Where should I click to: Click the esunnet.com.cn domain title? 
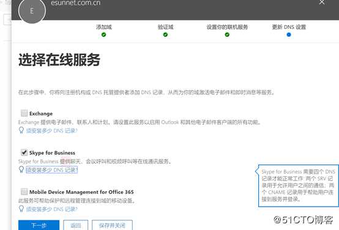click(76, 3)
